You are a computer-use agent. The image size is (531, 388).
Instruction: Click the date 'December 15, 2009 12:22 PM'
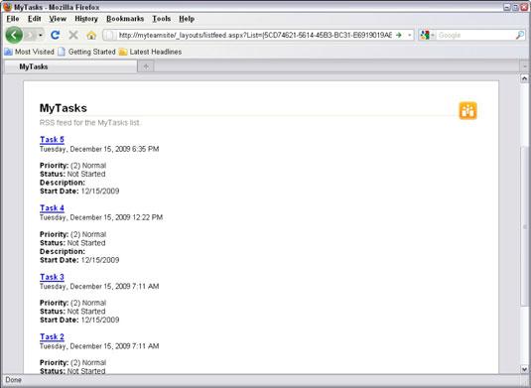point(116,217)
